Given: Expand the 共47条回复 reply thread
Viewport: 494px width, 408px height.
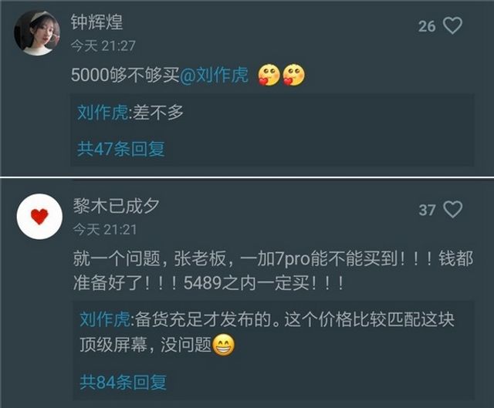Looking at the screenshot, I should point(121,149).
